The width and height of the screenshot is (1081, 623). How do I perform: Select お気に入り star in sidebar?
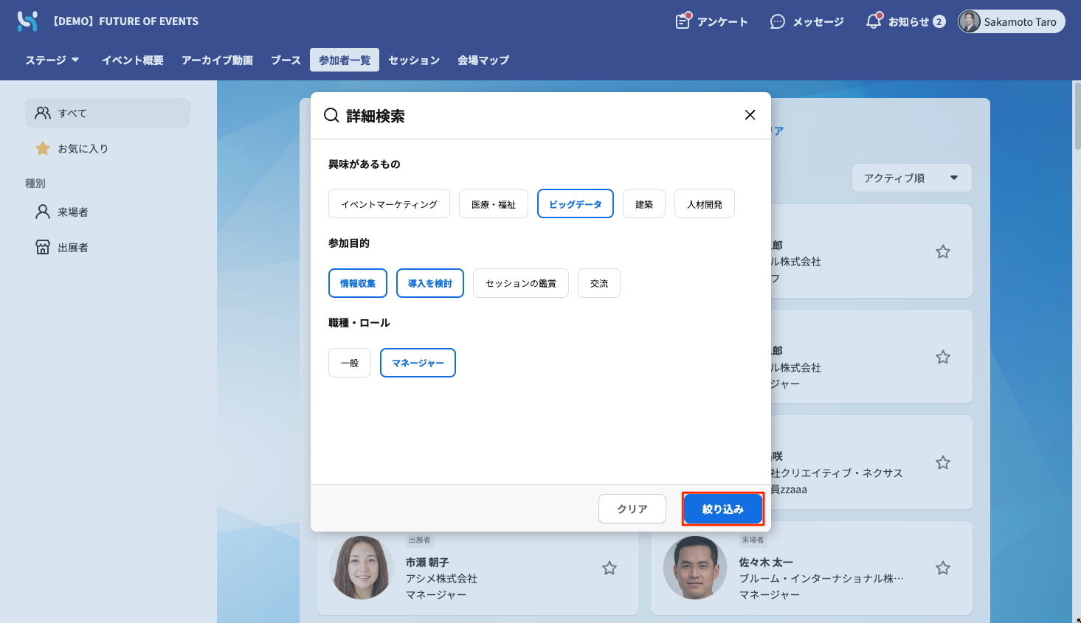coord(43,148)
